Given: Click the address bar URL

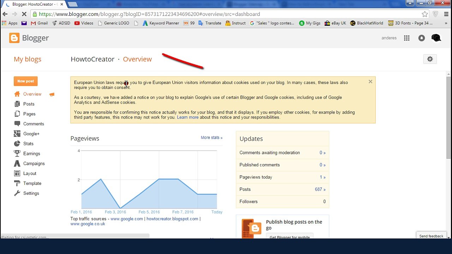Looking at the screenshot, I should coord(149,14).
